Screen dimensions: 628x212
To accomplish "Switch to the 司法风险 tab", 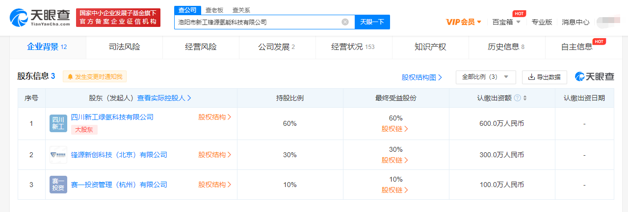I will pos(124,47).
